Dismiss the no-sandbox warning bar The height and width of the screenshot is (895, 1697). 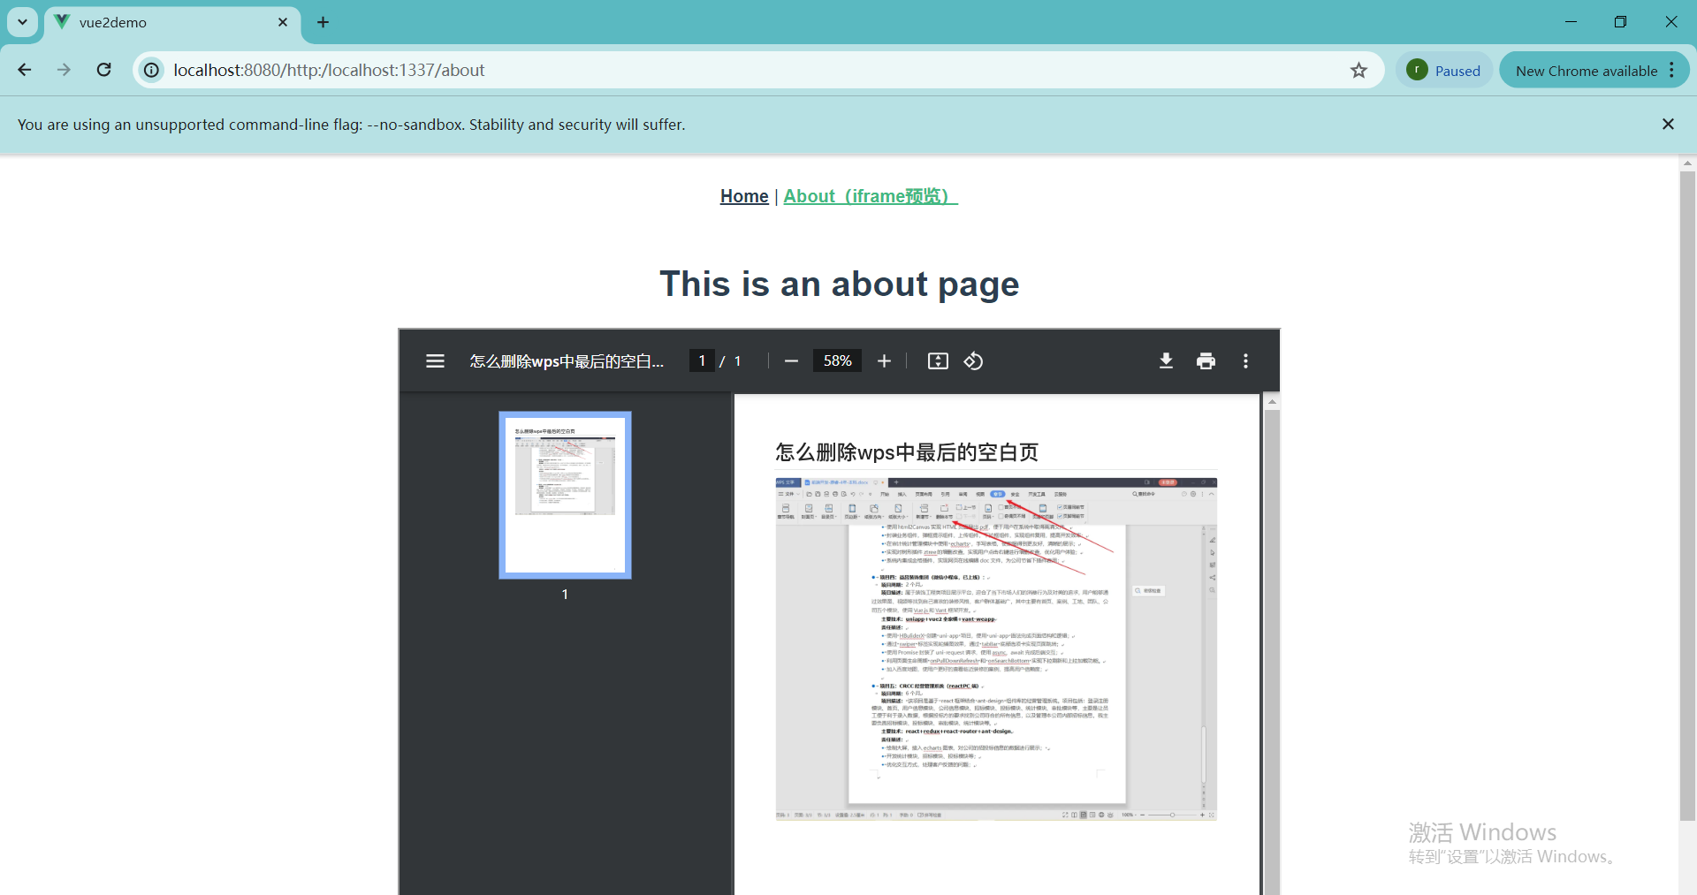1668,125
